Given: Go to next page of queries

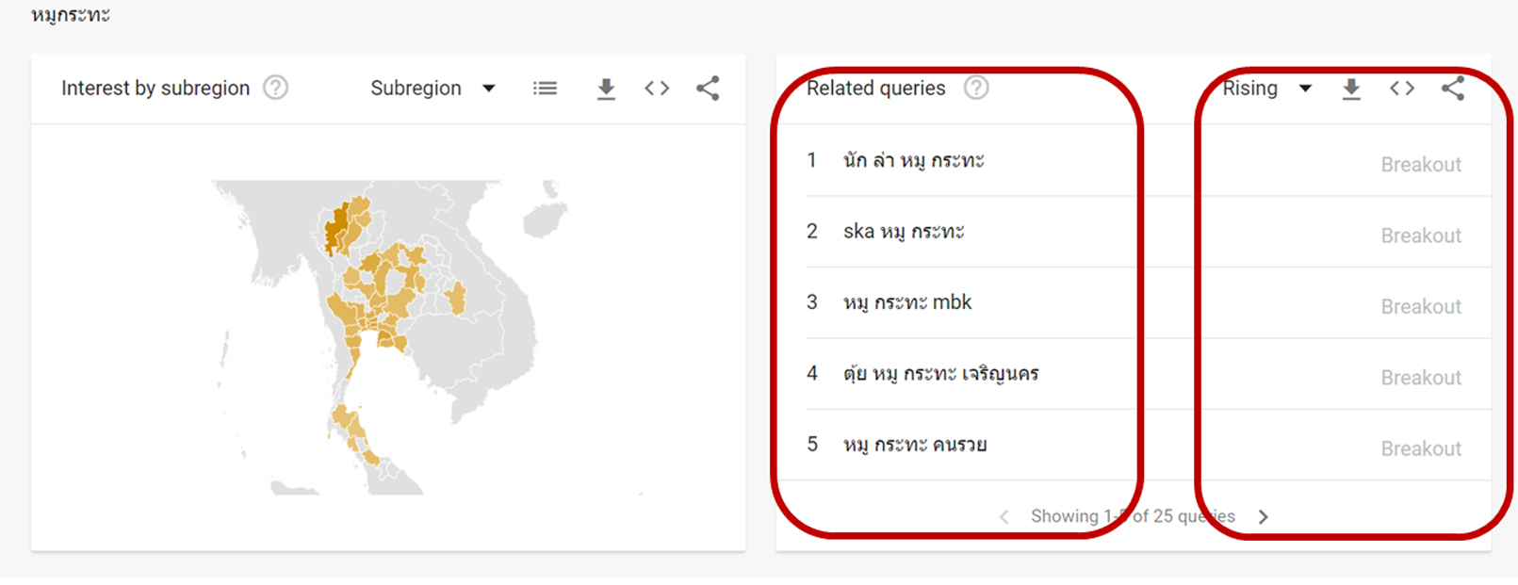Looking at the screenshot, I should [1264, 516].
